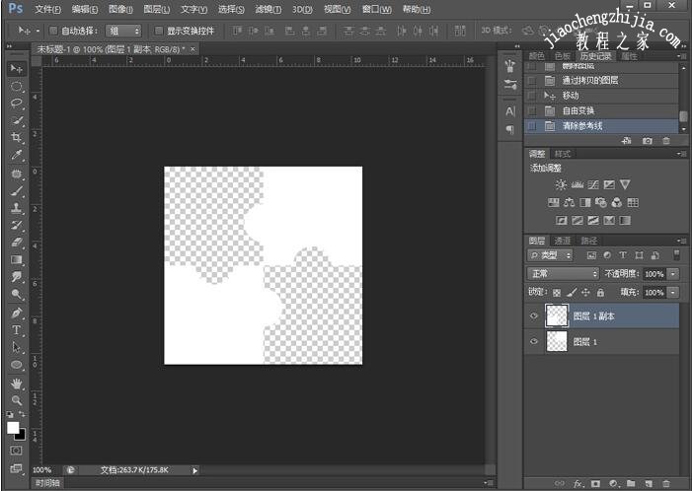The image size is (692, 491).
Task: Expand the 不透明度 opacity dropdown arrow
Action: (x=673, y=273)
